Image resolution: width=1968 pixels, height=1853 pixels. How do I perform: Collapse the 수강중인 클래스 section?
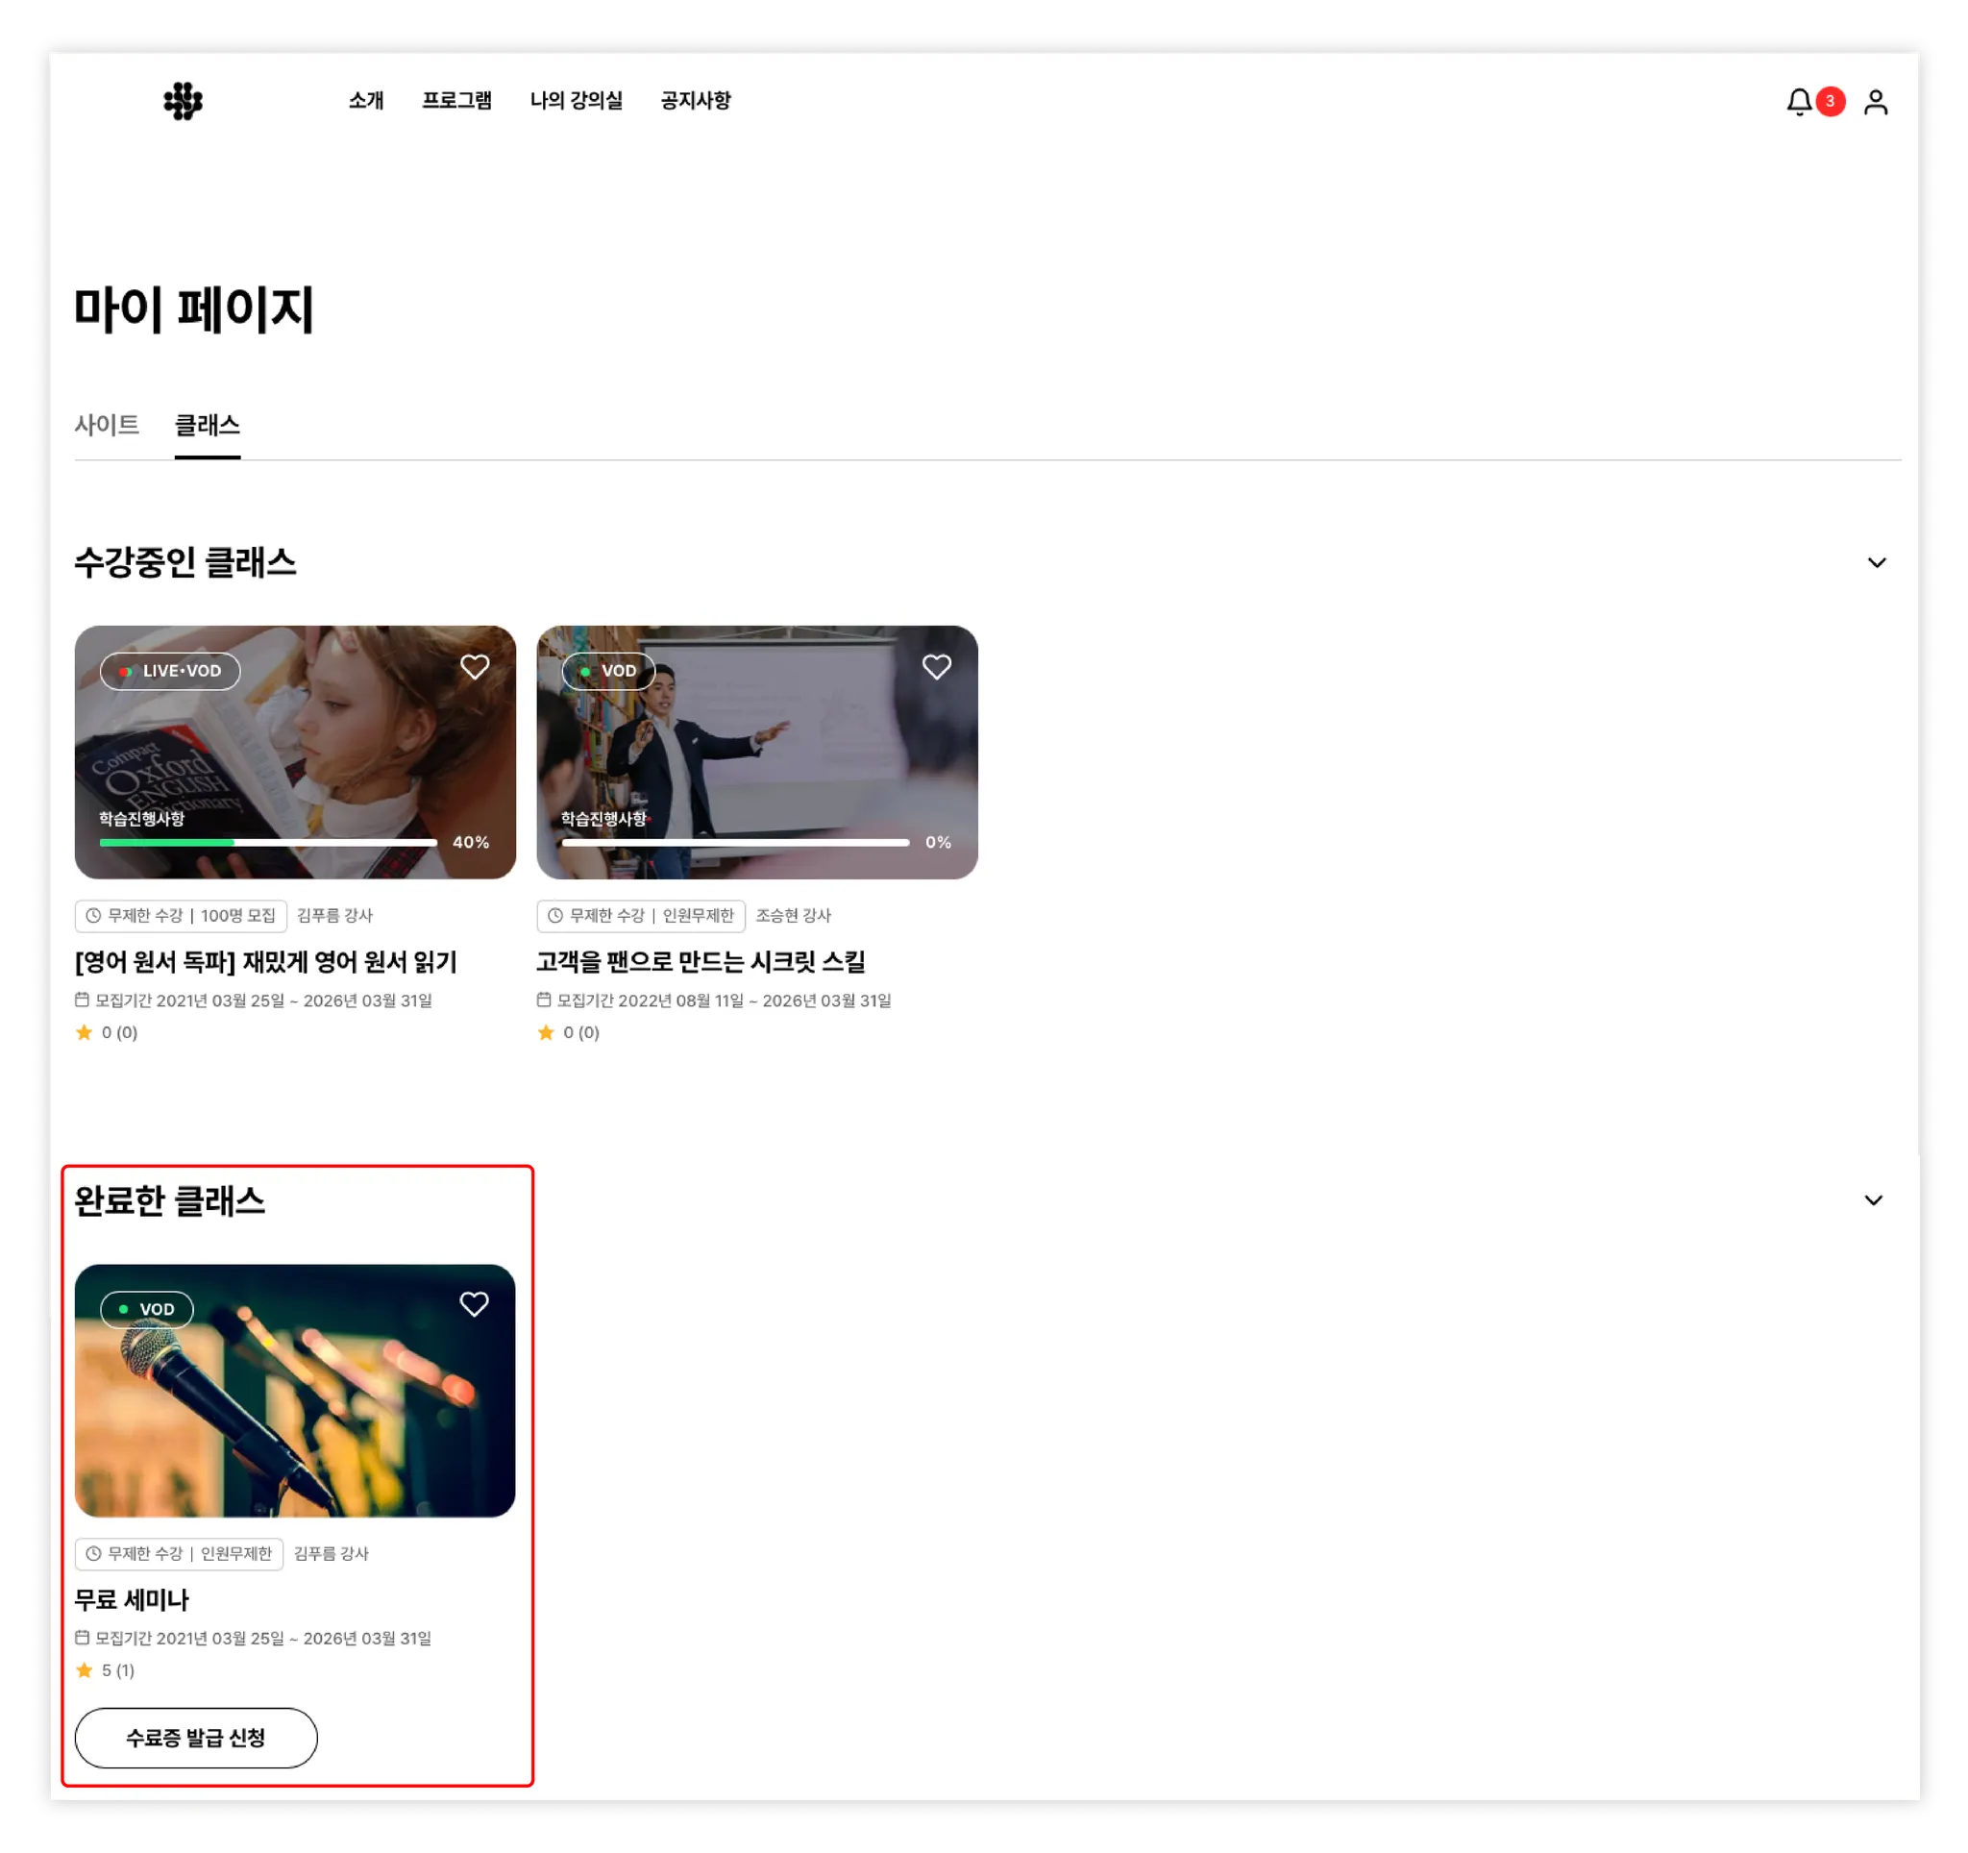[1876, 563]
